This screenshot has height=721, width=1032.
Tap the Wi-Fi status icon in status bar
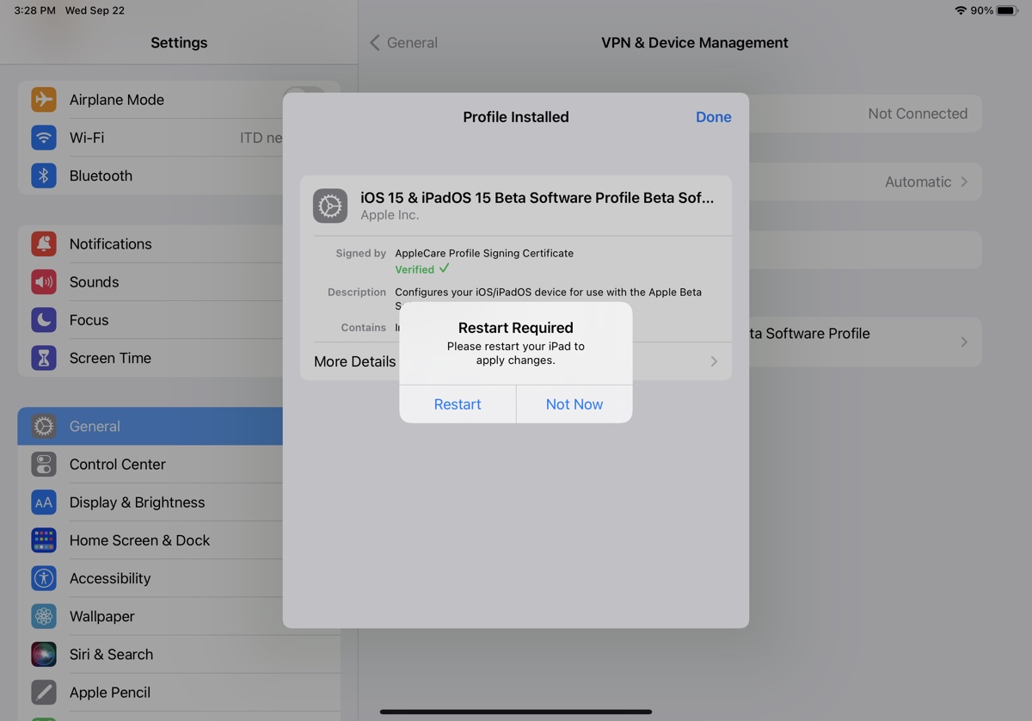point(961,10)
